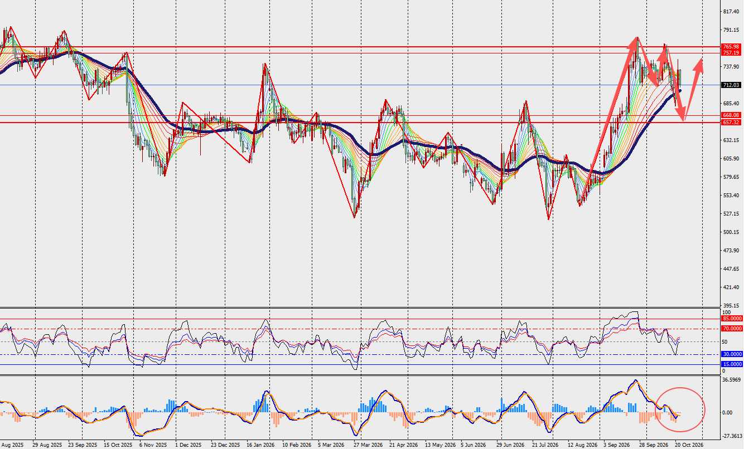Click the 21 Apr 2026 date label
This screenshot has width=744, height=449.
[403, 445]
